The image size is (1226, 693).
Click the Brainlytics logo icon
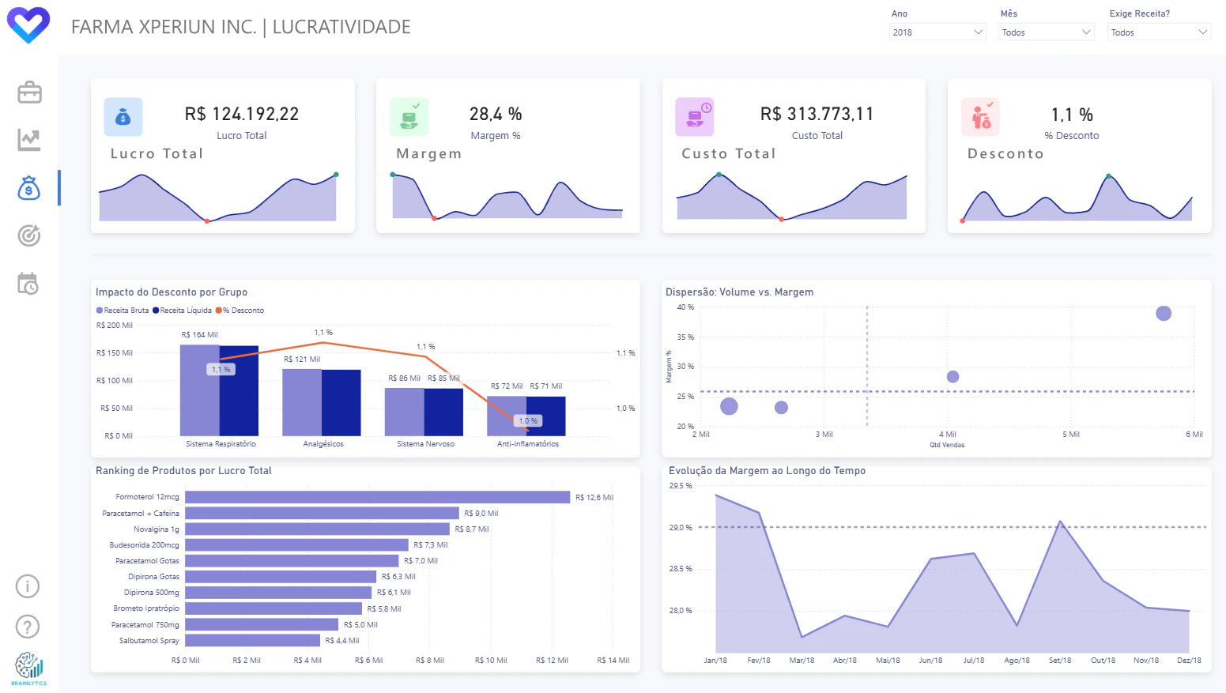29,669
